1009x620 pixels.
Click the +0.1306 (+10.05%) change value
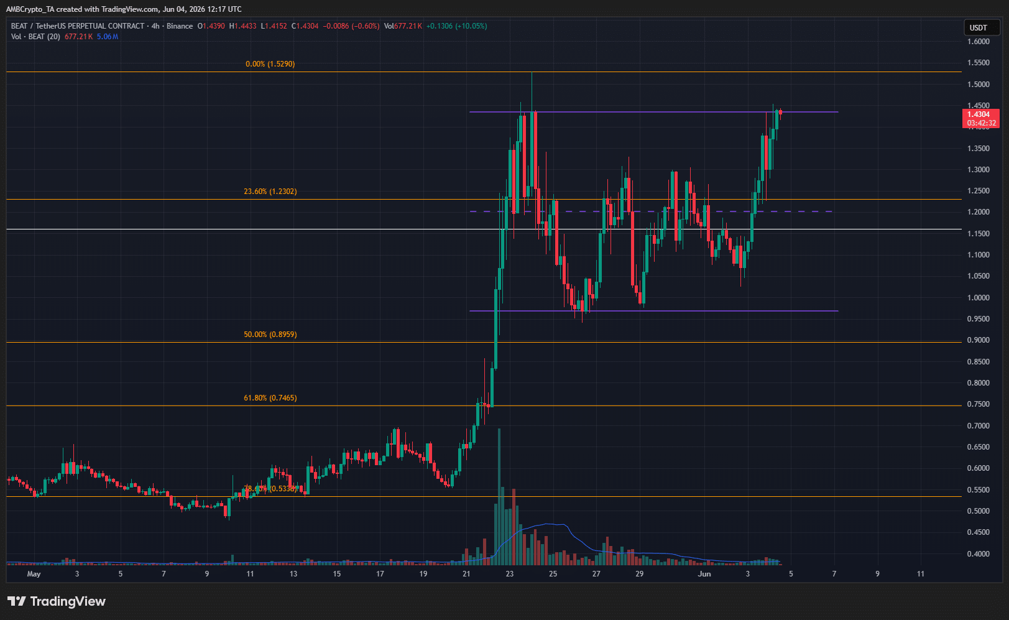[x=457, y=26]
